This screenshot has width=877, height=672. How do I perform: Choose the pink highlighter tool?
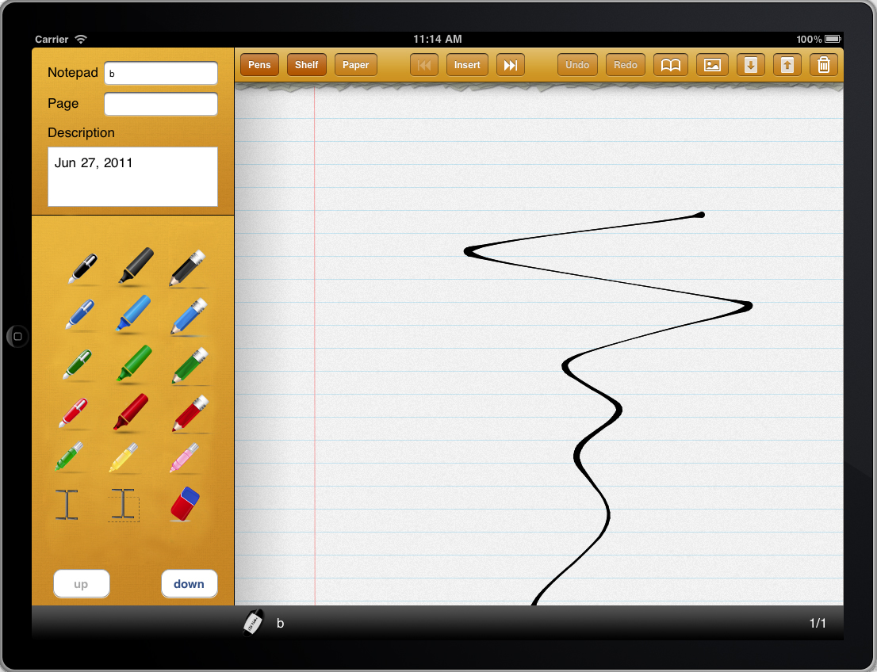(184, 457)
